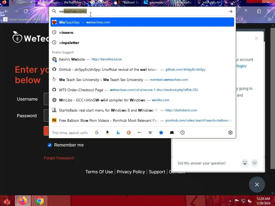275x206 pixels.
Task: Rate the answer with sad face
Action: tap(255, 163)
